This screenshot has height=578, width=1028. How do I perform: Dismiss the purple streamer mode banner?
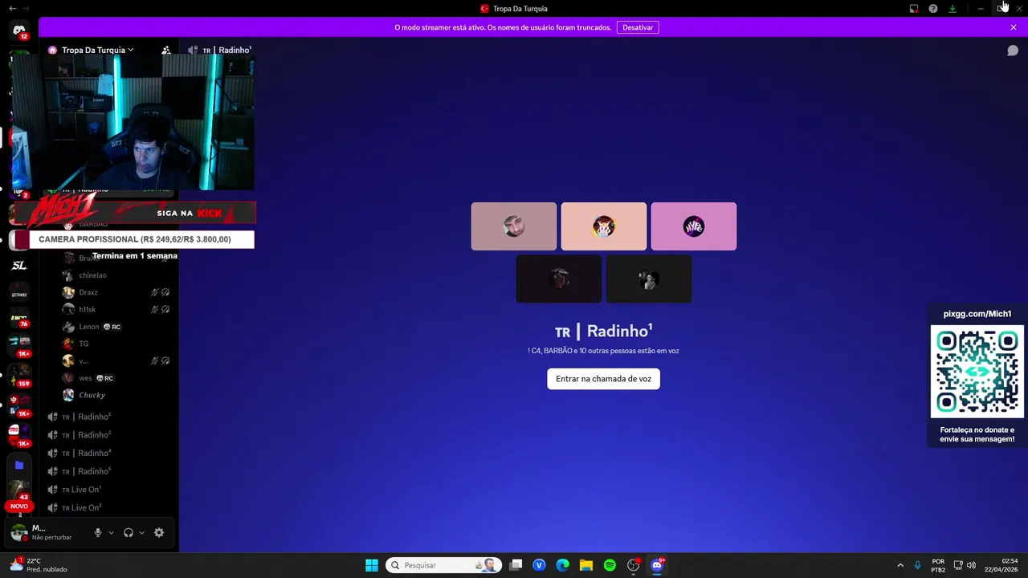pos(1014,27)
